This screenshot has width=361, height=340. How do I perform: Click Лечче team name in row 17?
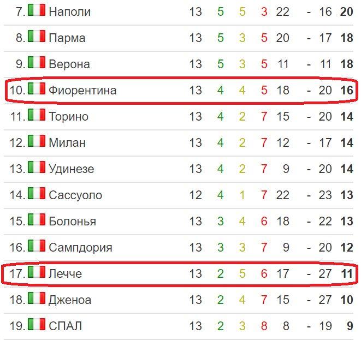click(65, 273)
